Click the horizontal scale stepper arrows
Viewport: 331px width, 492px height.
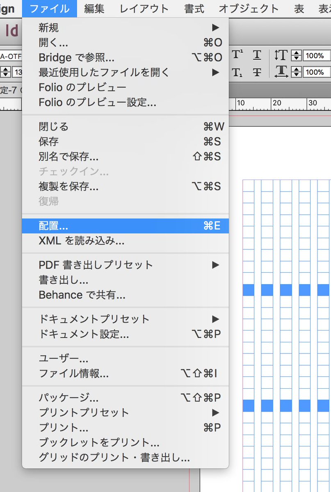(297, 72)
